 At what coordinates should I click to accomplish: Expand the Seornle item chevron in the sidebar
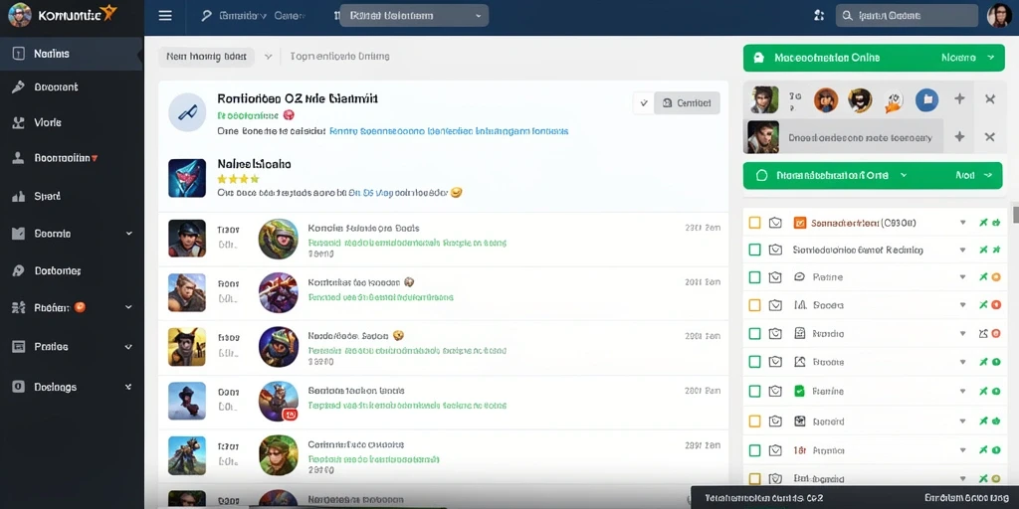point(128,234)
